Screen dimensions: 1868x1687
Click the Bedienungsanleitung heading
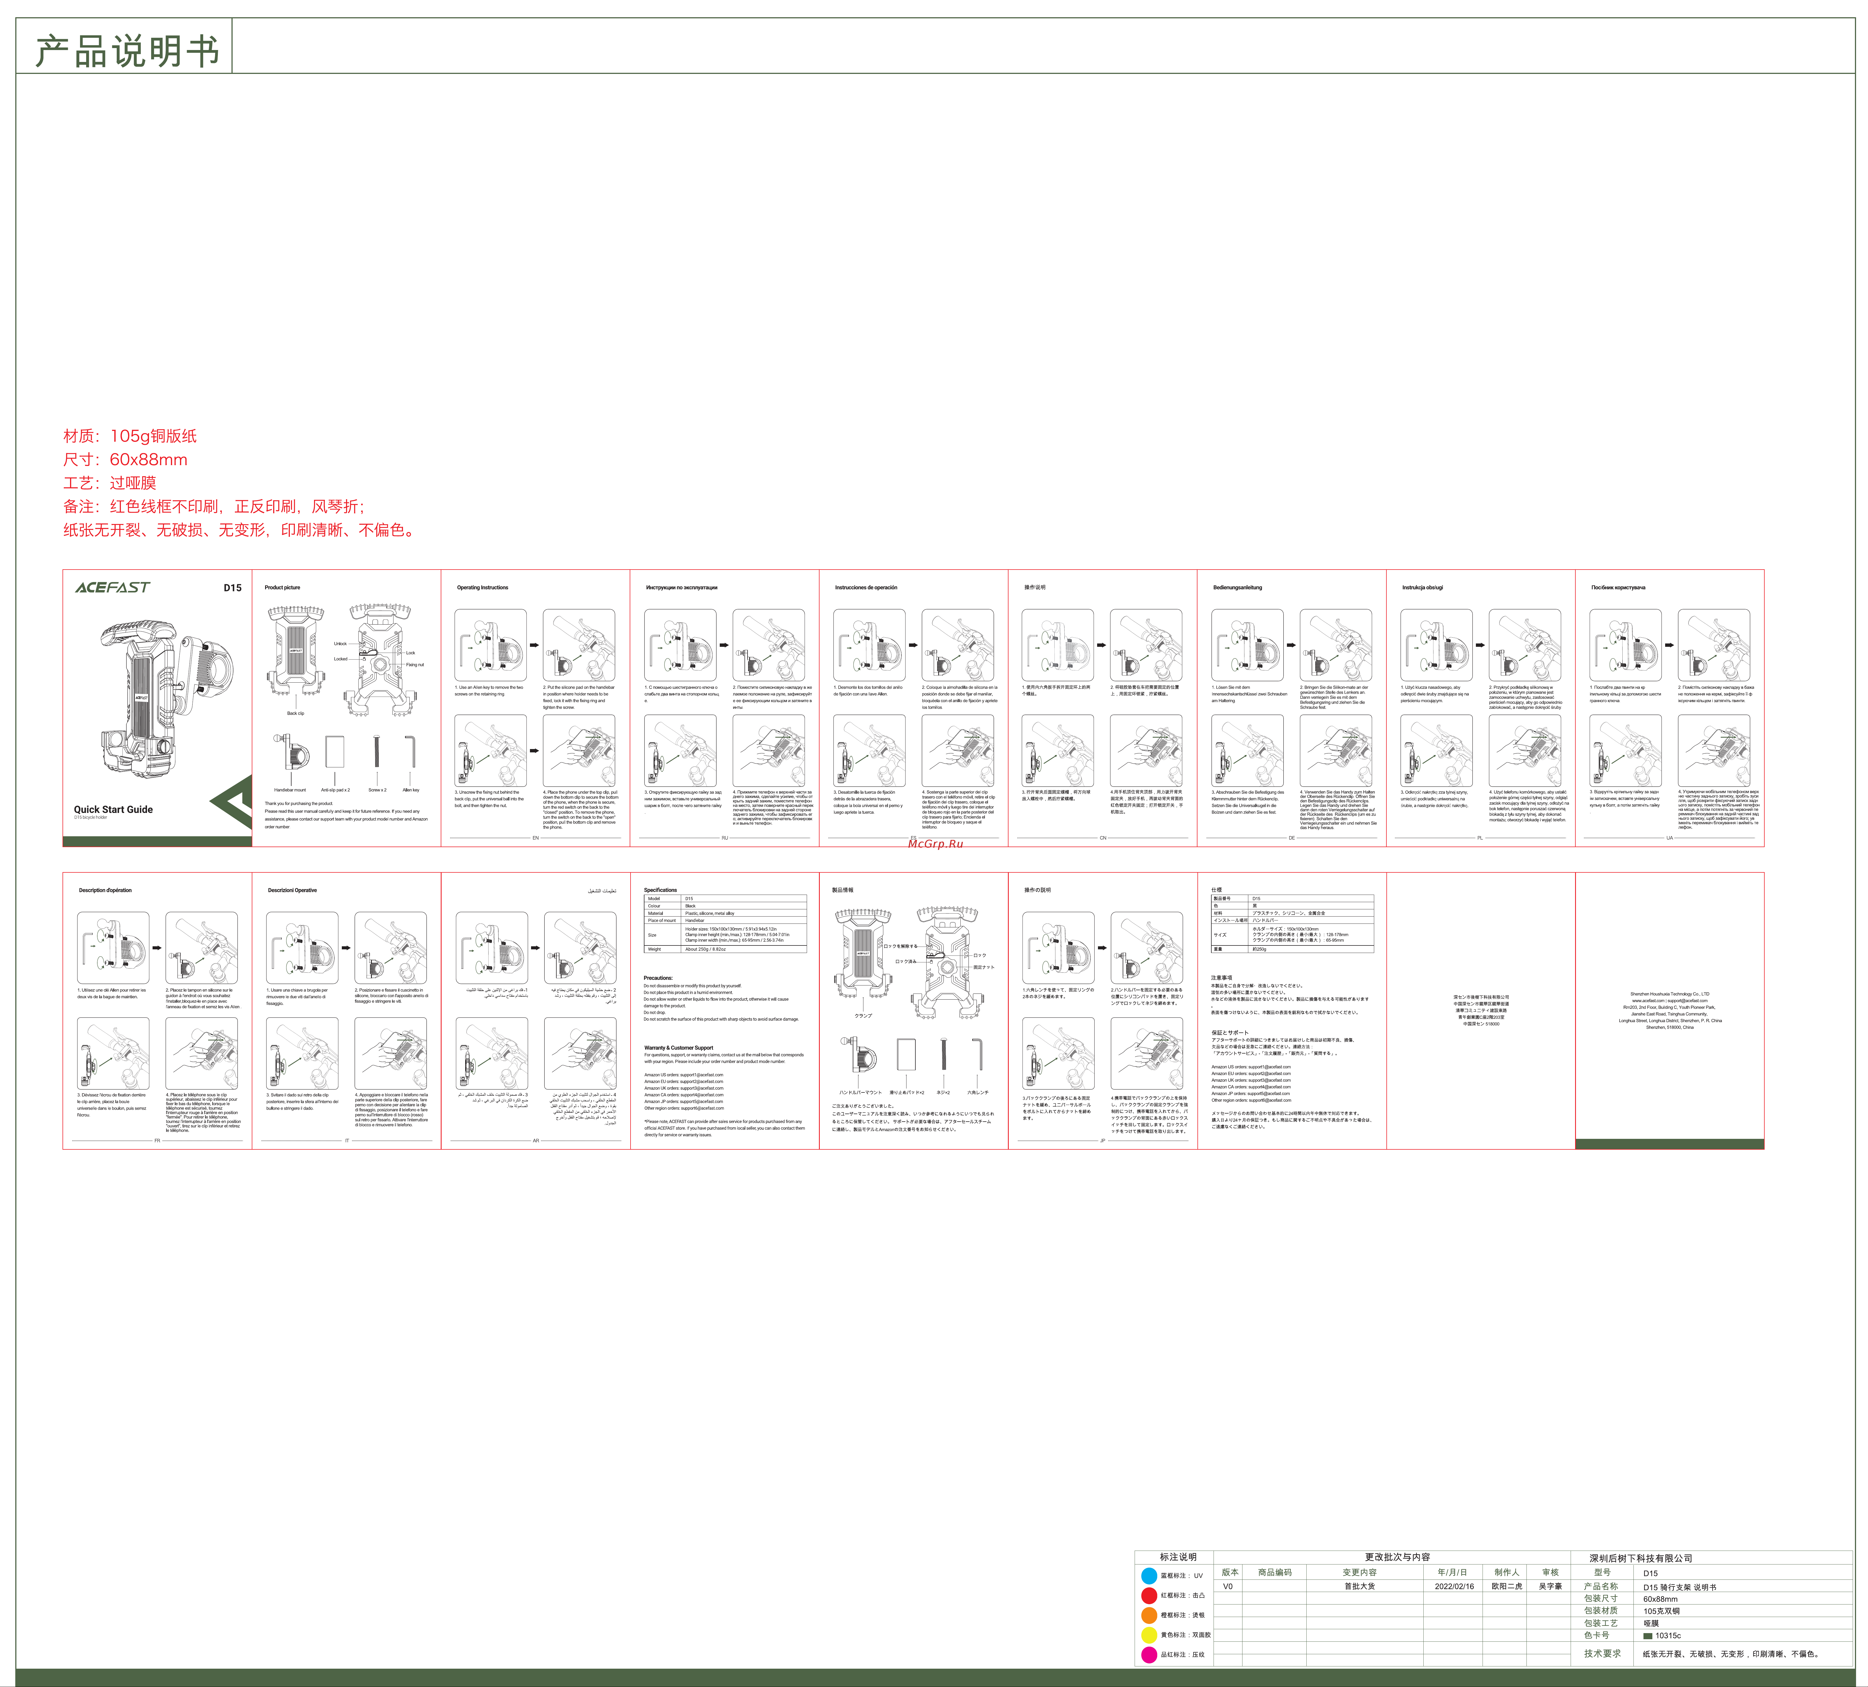[1238, 587]
